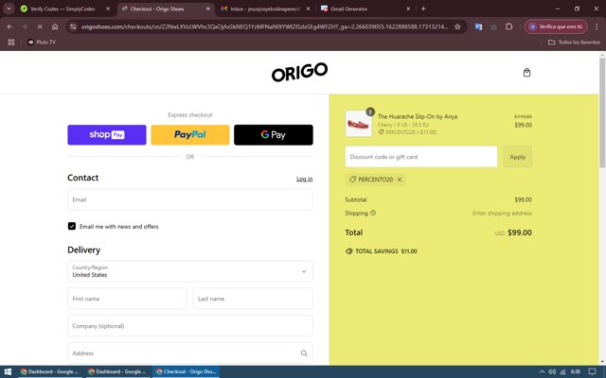Close the Verify Codes SimplyCodes tab
Image resolution: width=606 pixels, height=378 pixels.
[x=108, y=9]
